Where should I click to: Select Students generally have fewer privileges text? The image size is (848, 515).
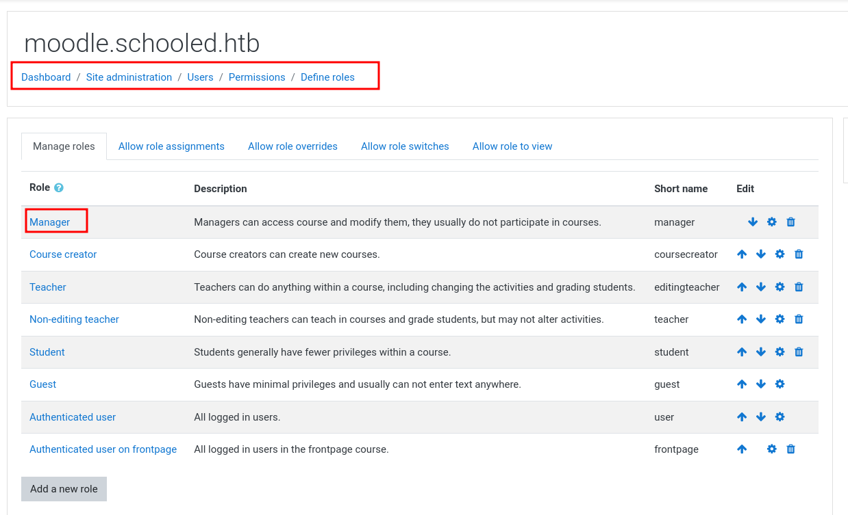pos(323,352)
